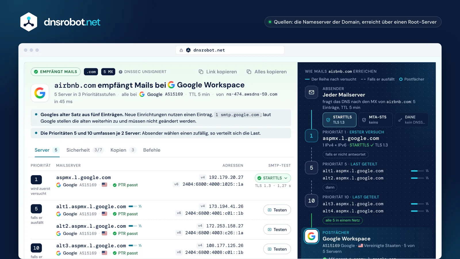
Task: Switch to the Sicherheit tab
Action: click(85, 150)
